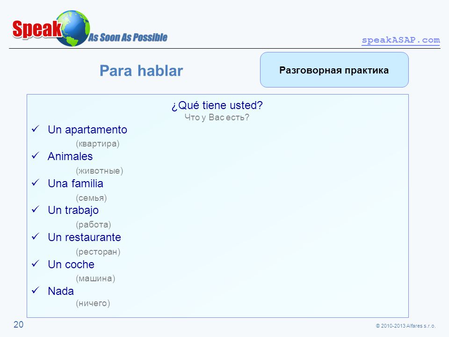Click the '(машина)' translation

point(95,278)
